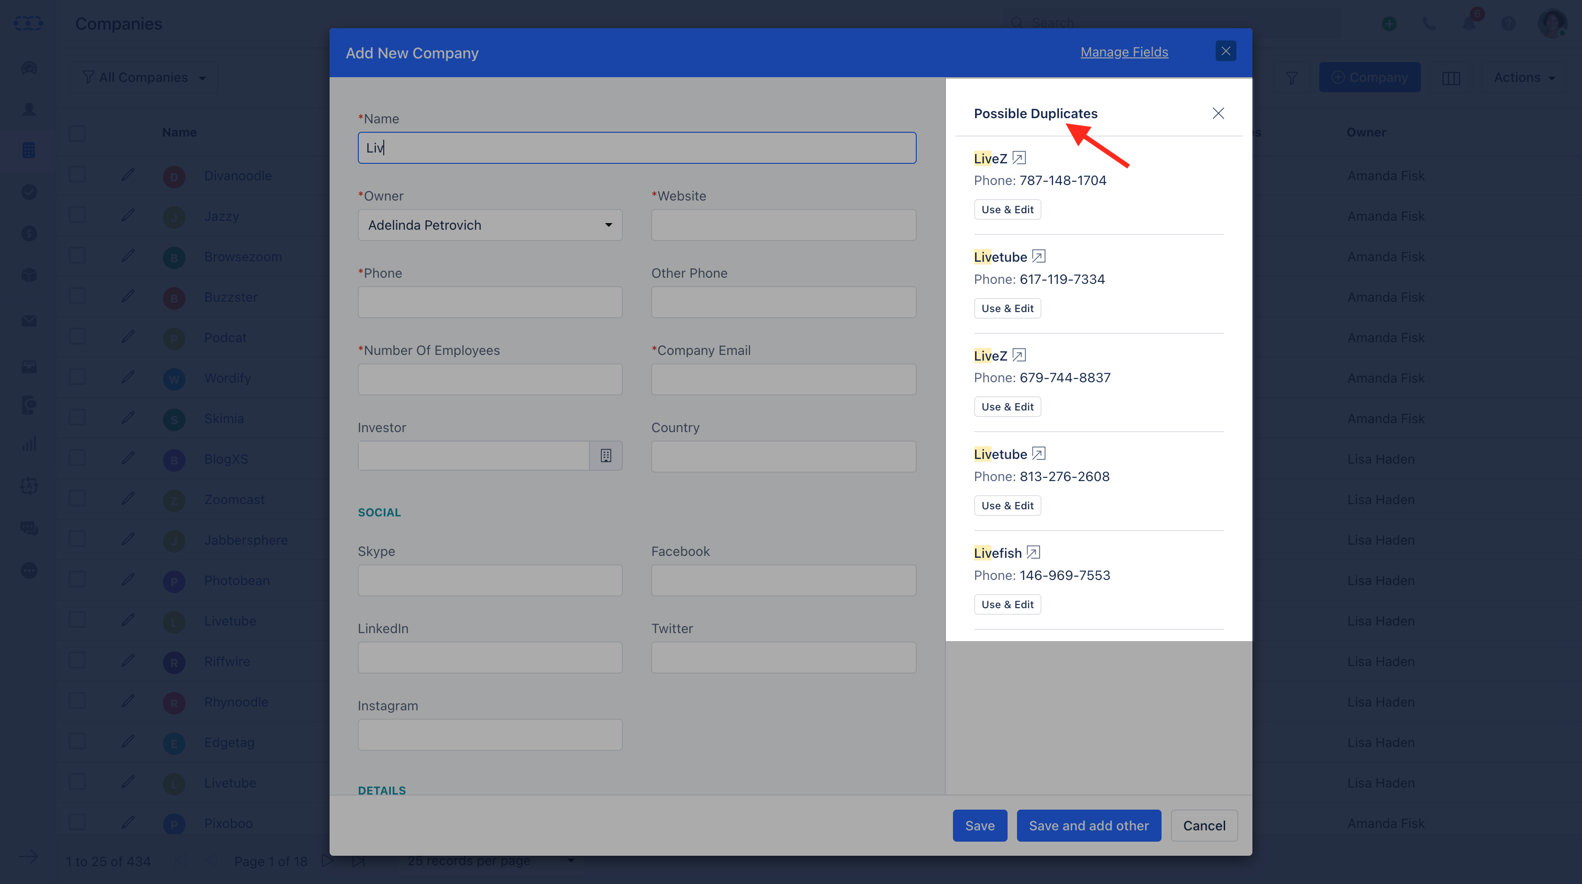The height and width of the screenshot is (884, 1582).
Task: Open the Email envelope icon in sidebar
Action: (29, 321)
